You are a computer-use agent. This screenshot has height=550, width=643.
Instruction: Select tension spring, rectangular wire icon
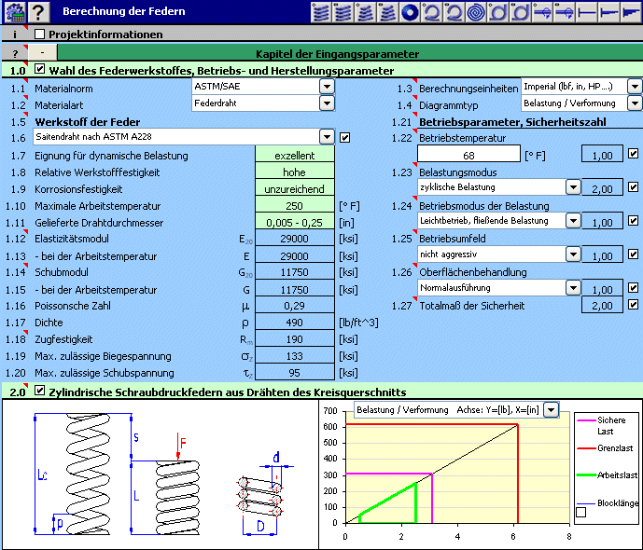(x=454, y=11)
